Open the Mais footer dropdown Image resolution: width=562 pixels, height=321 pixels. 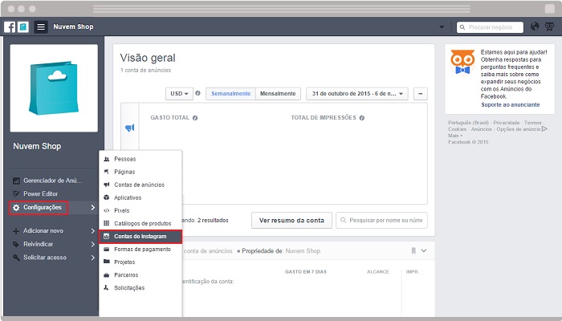(455, 136)
